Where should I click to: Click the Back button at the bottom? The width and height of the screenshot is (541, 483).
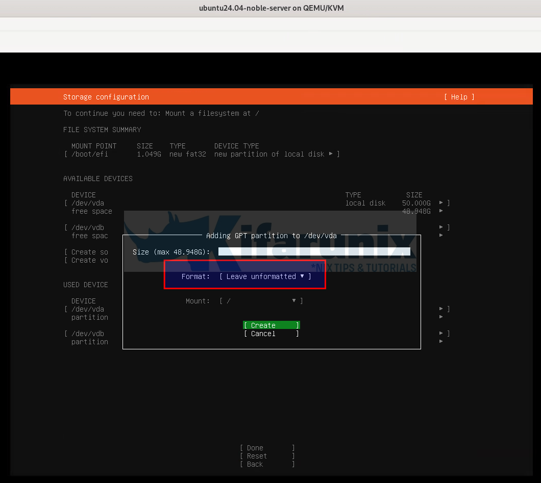click(267, 464)
